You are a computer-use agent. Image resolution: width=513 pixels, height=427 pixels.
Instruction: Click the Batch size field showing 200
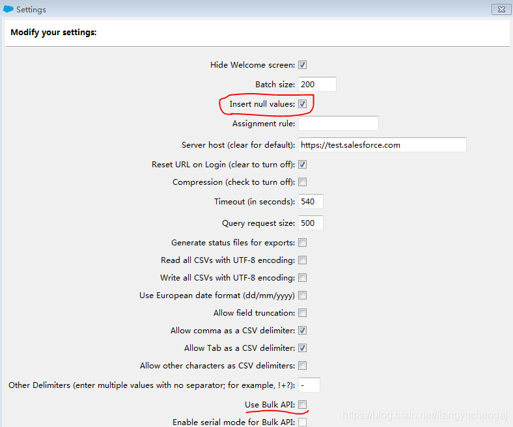click(x=317, y=85)
